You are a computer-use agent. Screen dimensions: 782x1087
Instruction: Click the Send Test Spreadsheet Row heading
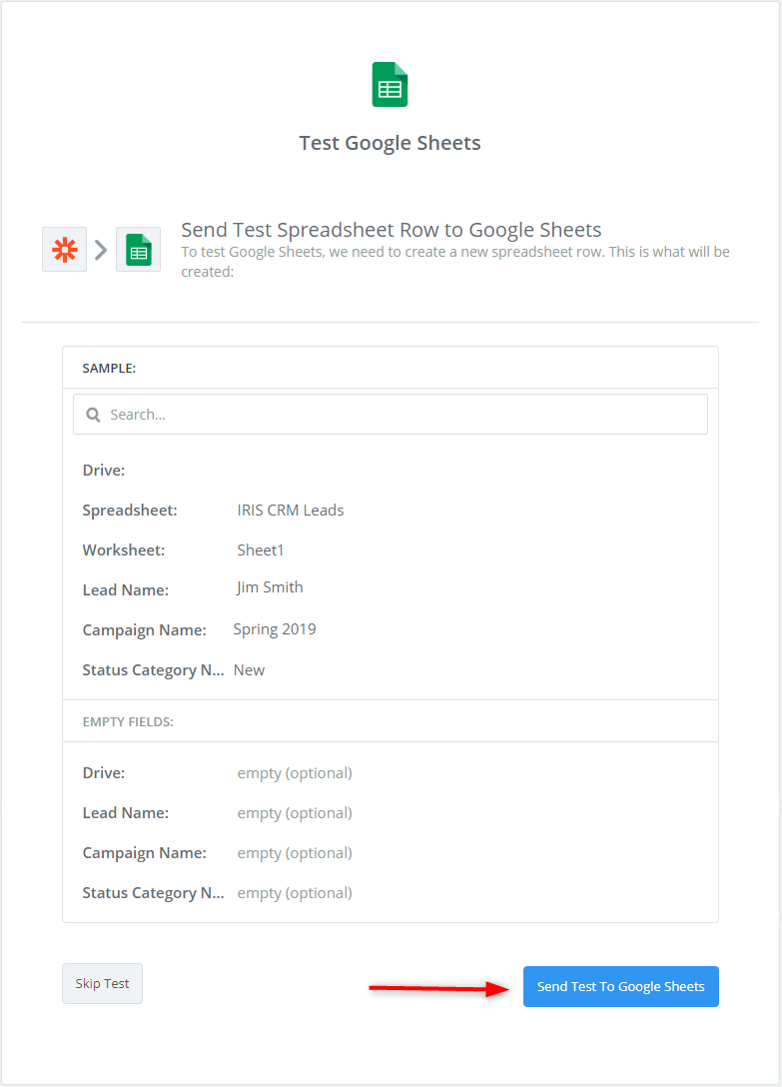pyautogui.click(x=391, y=230)
